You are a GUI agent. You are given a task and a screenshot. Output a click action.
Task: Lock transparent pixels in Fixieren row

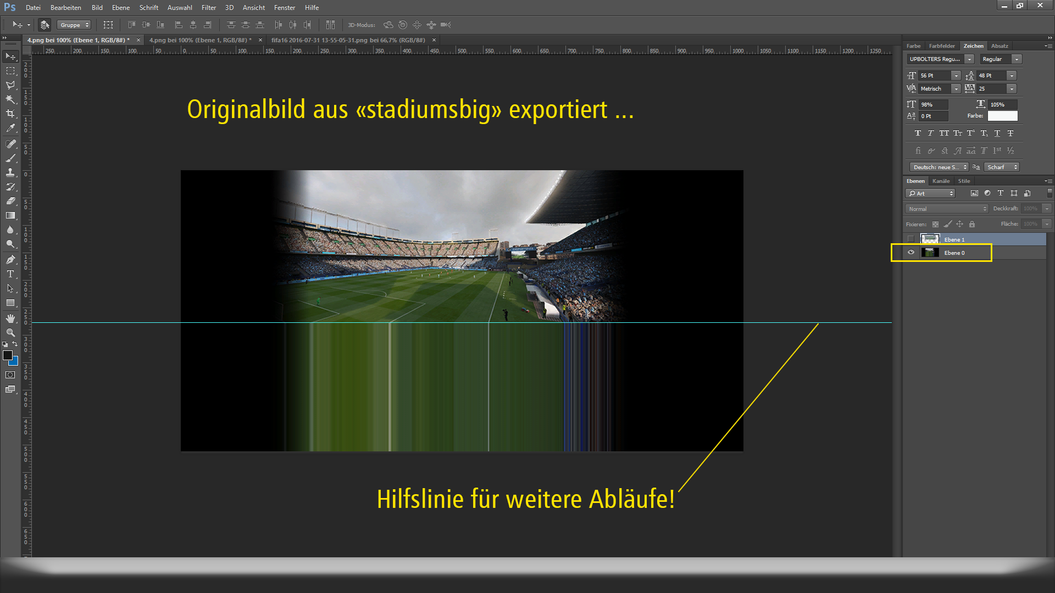[x=935, y=224]
